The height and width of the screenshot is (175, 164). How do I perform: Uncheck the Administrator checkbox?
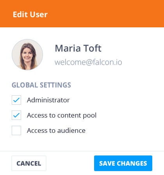(x=16, y=100)
